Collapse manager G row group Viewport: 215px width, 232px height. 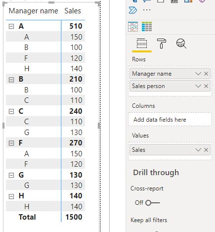pos(11,175)
